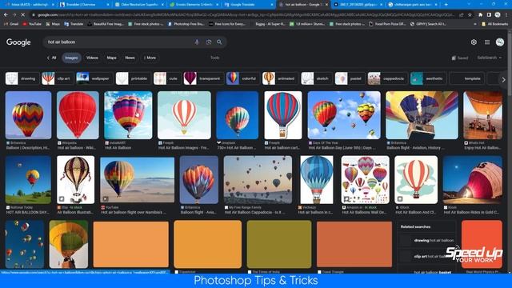Screen dimensions: 512x288
Task: Filter by the cappadocia chip
Action: tap(387, 78)
